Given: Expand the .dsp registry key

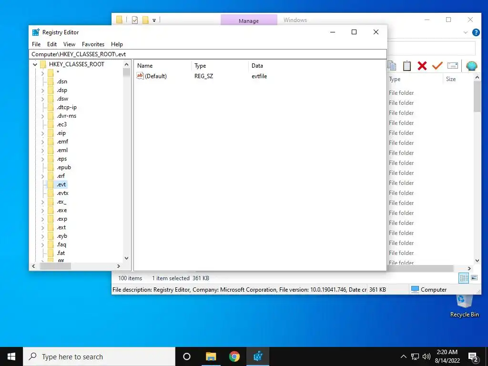Looking at the screenshot, I should point(42,90).
